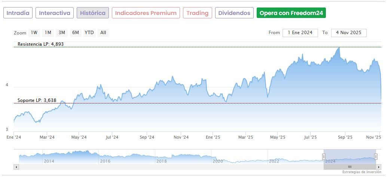Click the From date field
Viewport: 388px width, 178px height.
[300, 33]
